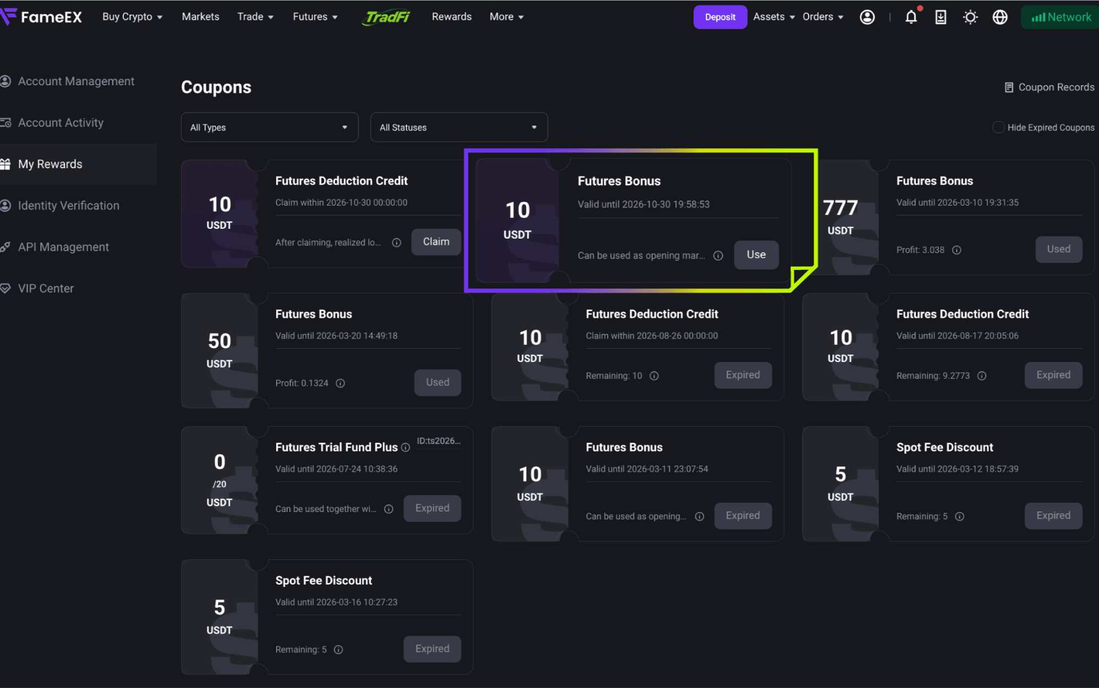Expand the Assets menu

[774, 17]
